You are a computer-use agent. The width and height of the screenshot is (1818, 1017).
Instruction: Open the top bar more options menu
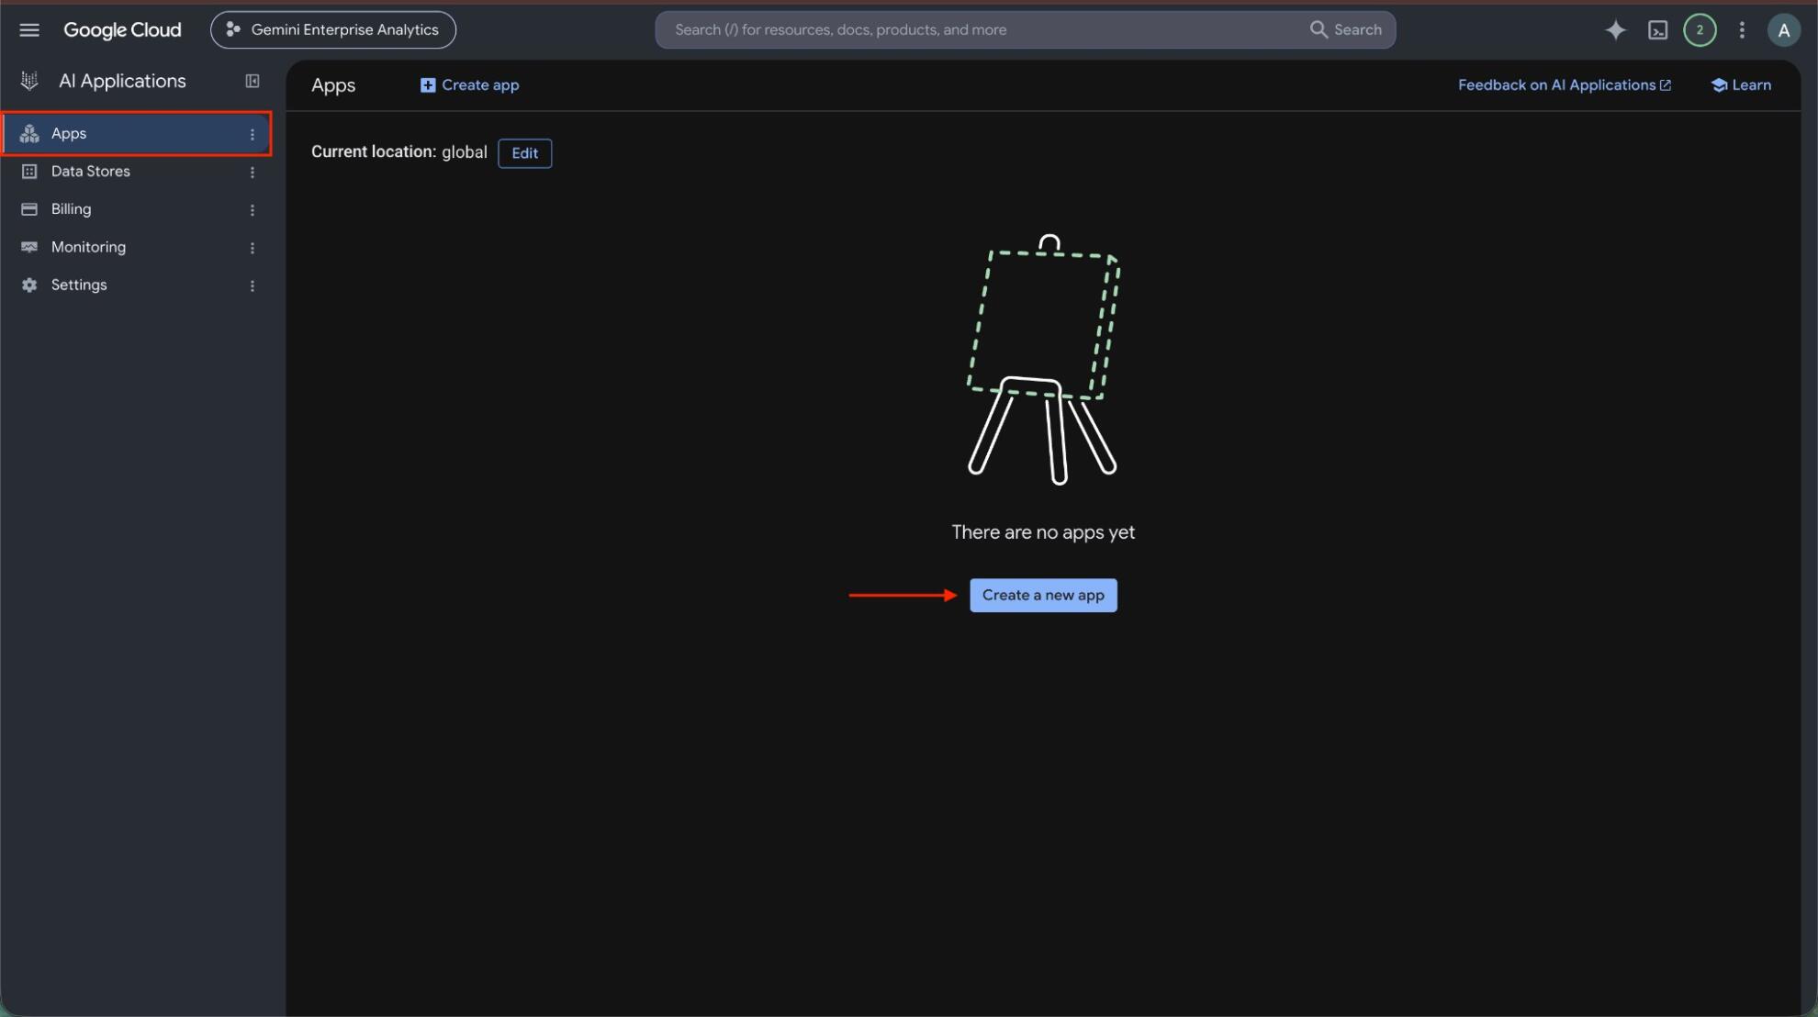coord(1742,30)
